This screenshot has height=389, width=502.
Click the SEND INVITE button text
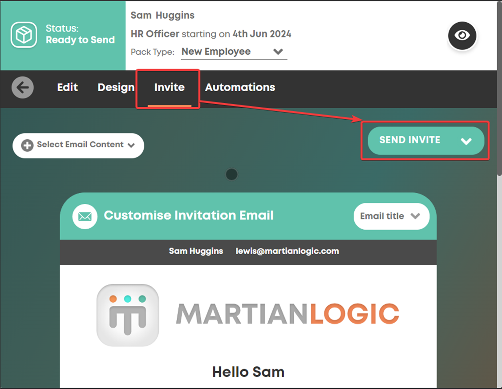[x=409, y=140]
